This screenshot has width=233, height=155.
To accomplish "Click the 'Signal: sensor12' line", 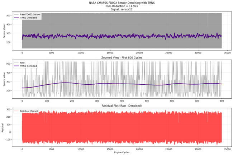I will coord(122,9).
